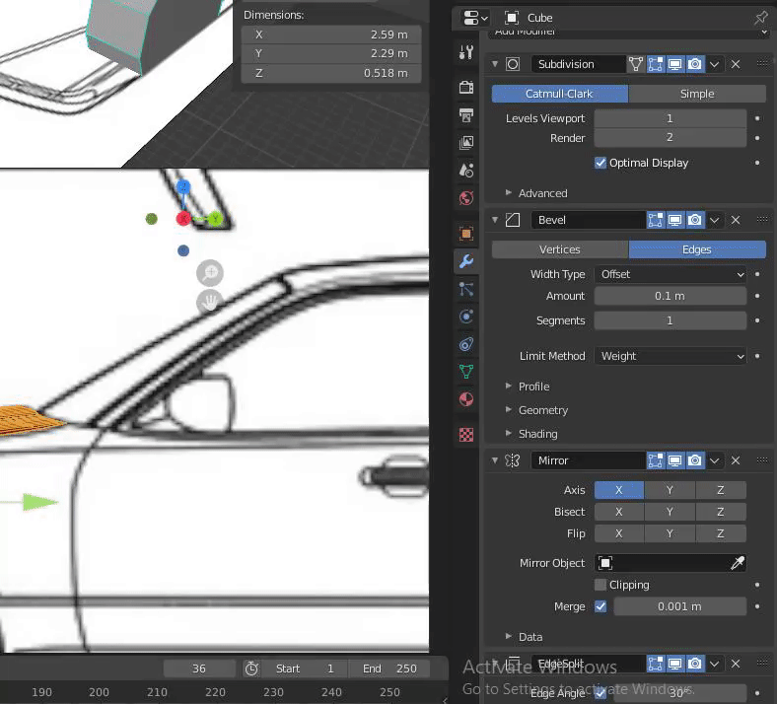Open the Material properties tab
This screenshot has width=777, height=704.
(x=465, y=399)
